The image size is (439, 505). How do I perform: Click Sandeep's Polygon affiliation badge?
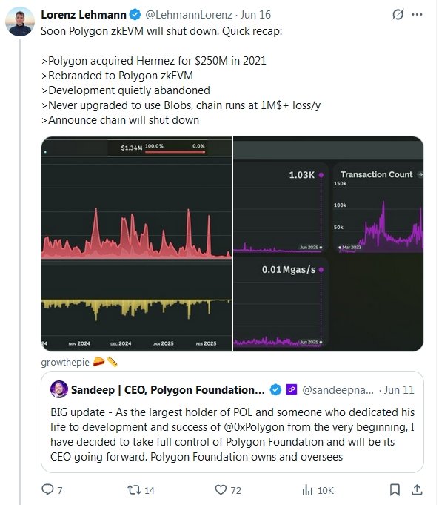pos(292,390)
